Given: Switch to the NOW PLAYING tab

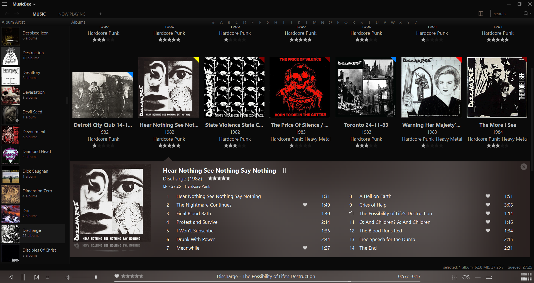Looking at the screenshot, I should click(72, 14).
